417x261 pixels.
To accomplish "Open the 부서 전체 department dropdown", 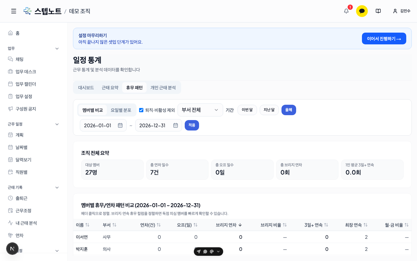I will tap(200, 110).
